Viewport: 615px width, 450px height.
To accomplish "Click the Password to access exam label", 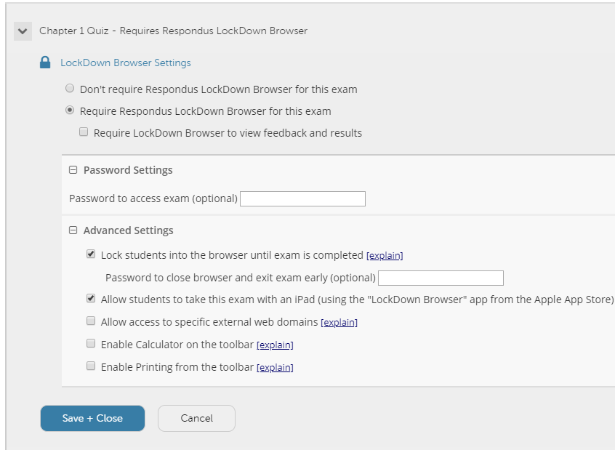I will coord(153,198).
